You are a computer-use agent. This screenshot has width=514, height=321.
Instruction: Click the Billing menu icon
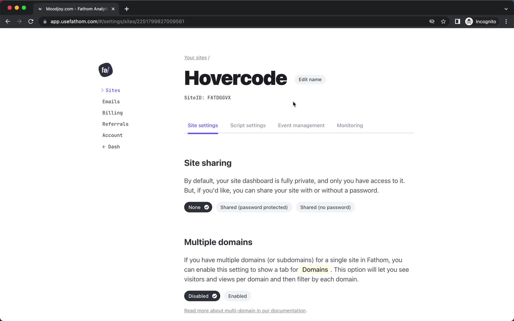[x=112, y=113]
